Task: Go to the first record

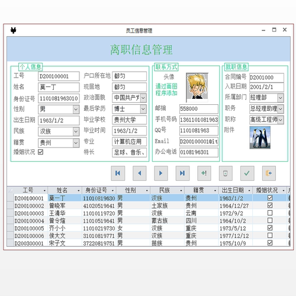Action: pyautogui.click(x=118, y=173)
